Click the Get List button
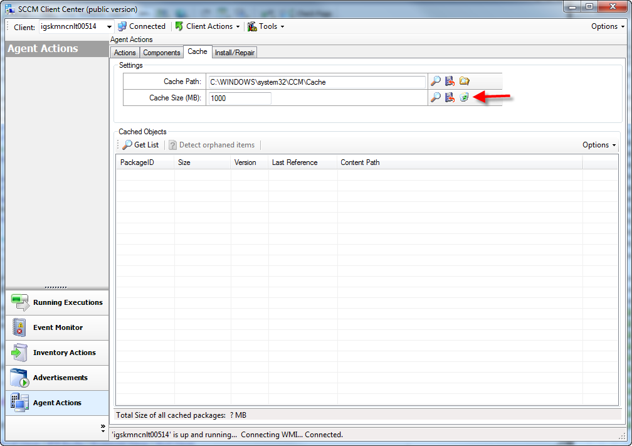The width and height of the screenshot is (632, 446). click(x=140, y=145)
